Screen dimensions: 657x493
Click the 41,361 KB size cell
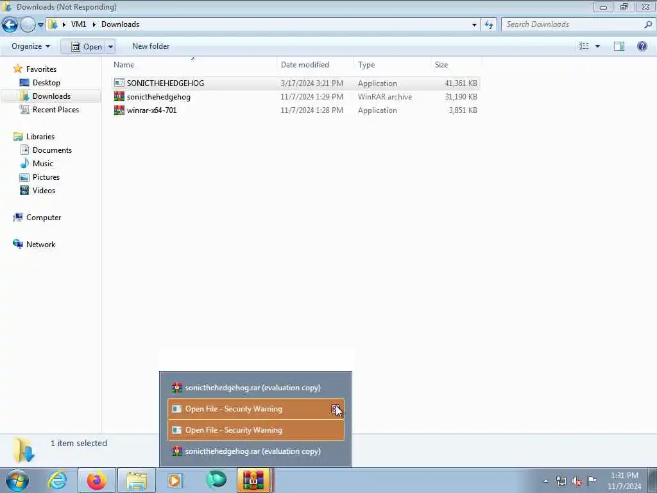coord(461,83)
